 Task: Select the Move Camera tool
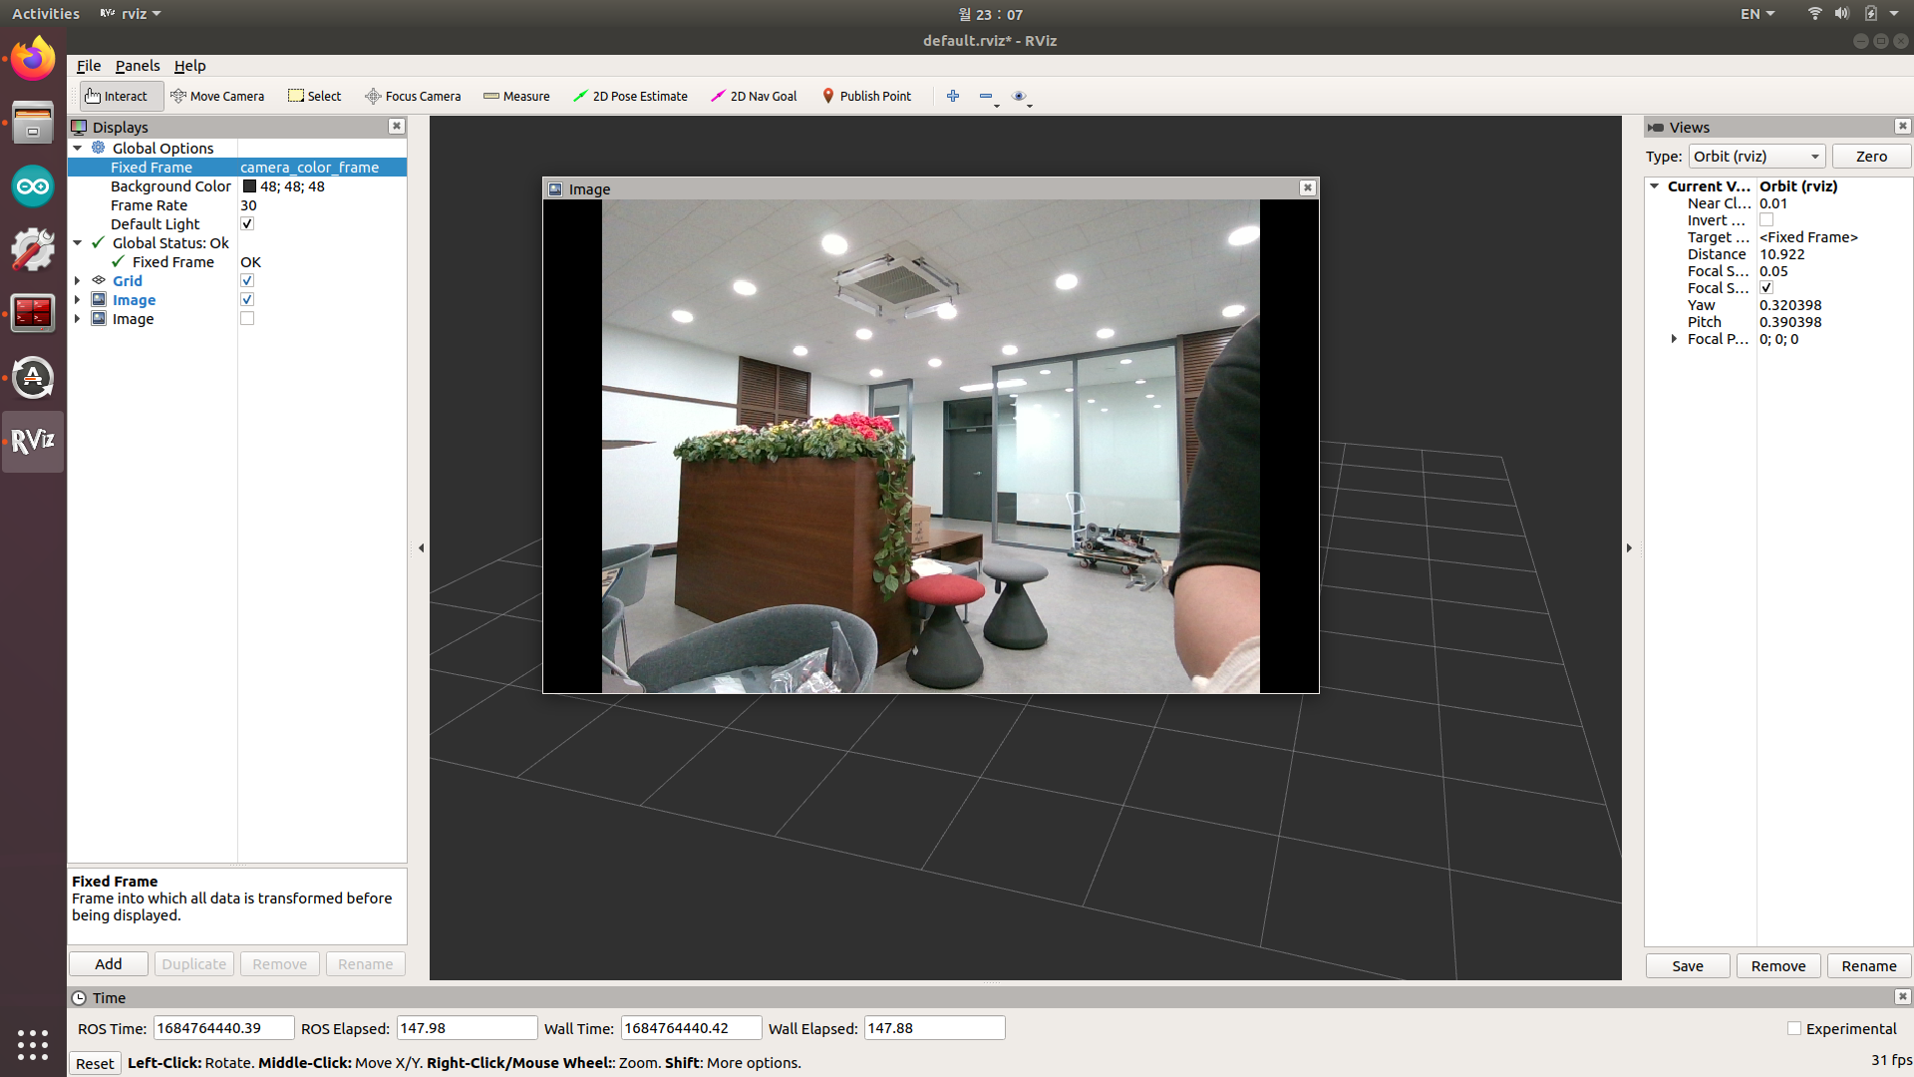pos(217,96)
